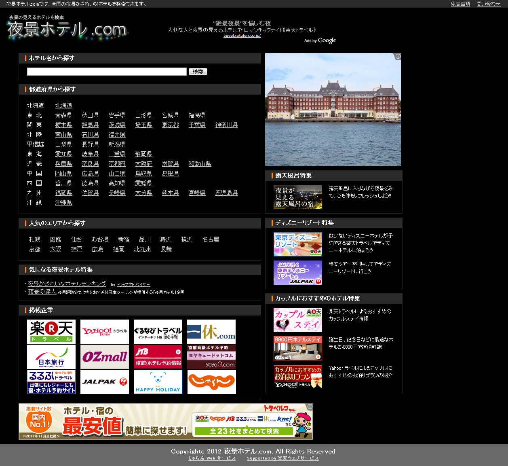This screenshot has height=466, width=508.
Task: Open the ぐるなびトラベル logo
Action: [x=158, y=332]
